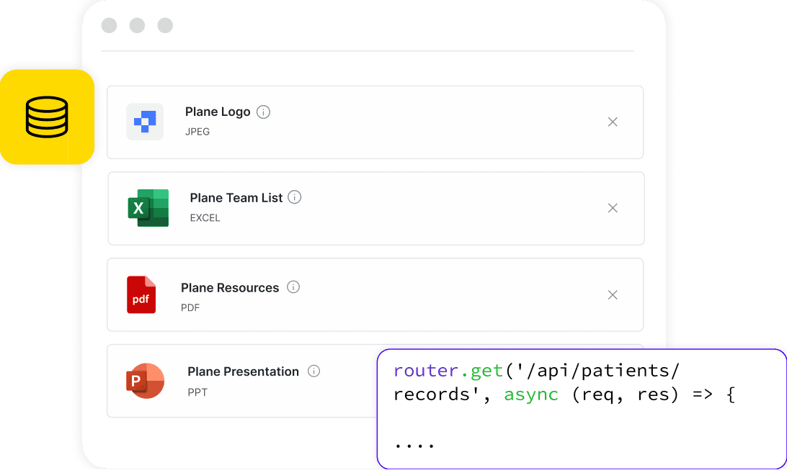Screen dimensions: 787x470
Task: Click the red PDF file icon
Action: [141, 294]
